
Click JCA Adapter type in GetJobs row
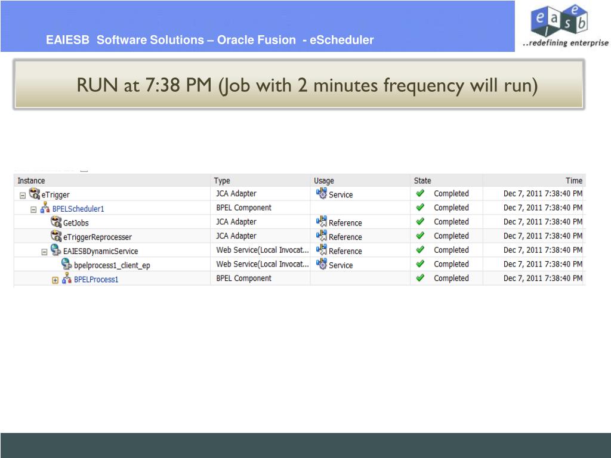click(x=236, y=222)
